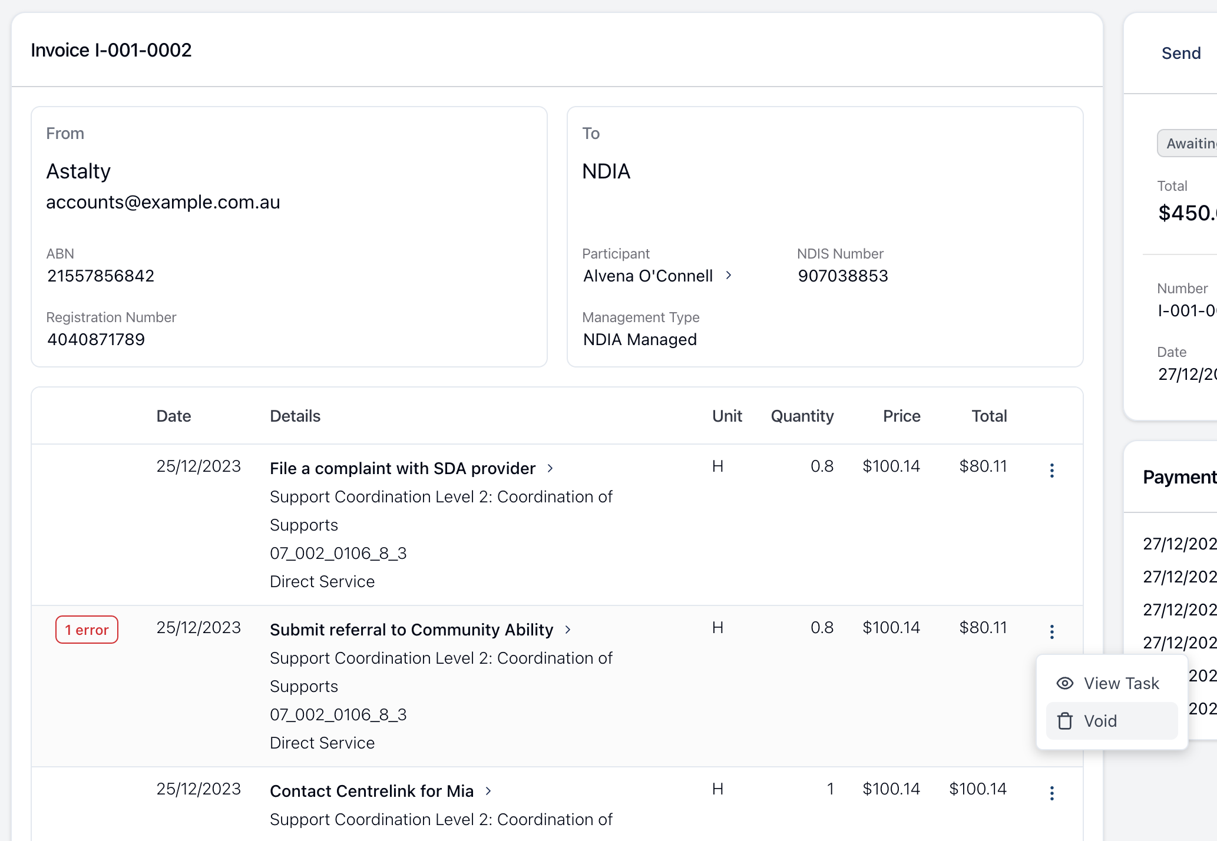Click the Price column header
The width and height of the screenshot is (1217, 841).
[x=901, y=416]
